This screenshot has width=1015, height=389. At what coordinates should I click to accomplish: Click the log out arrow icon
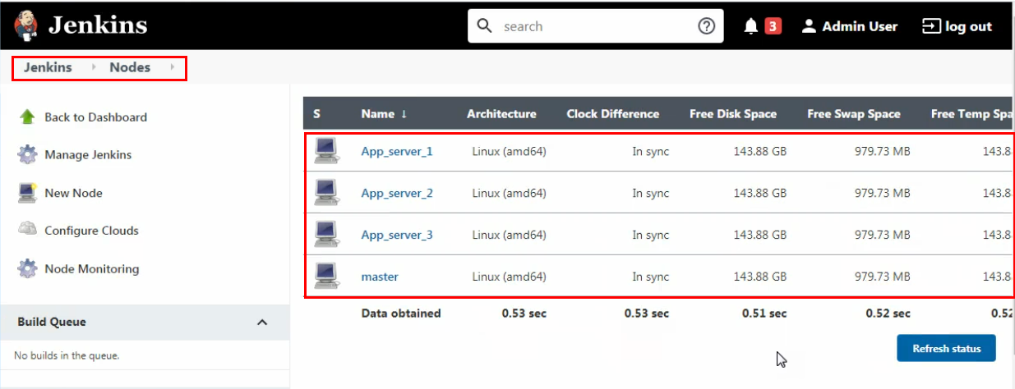tap(931, 26)
